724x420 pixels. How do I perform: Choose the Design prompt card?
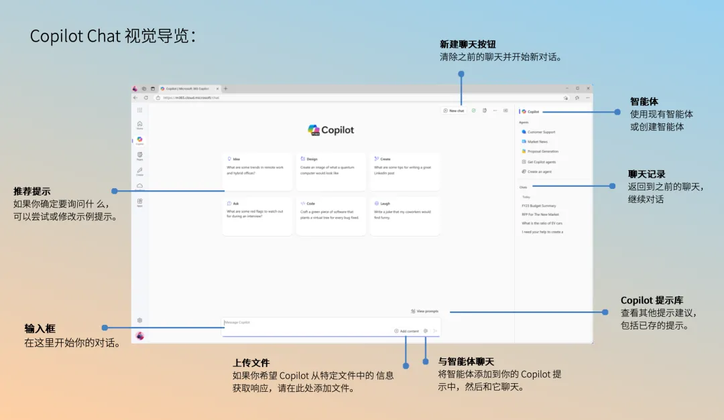tap(330, 171)
